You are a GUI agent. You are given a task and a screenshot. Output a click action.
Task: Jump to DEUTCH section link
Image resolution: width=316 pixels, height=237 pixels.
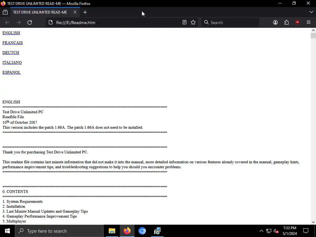tap(11, 52)
